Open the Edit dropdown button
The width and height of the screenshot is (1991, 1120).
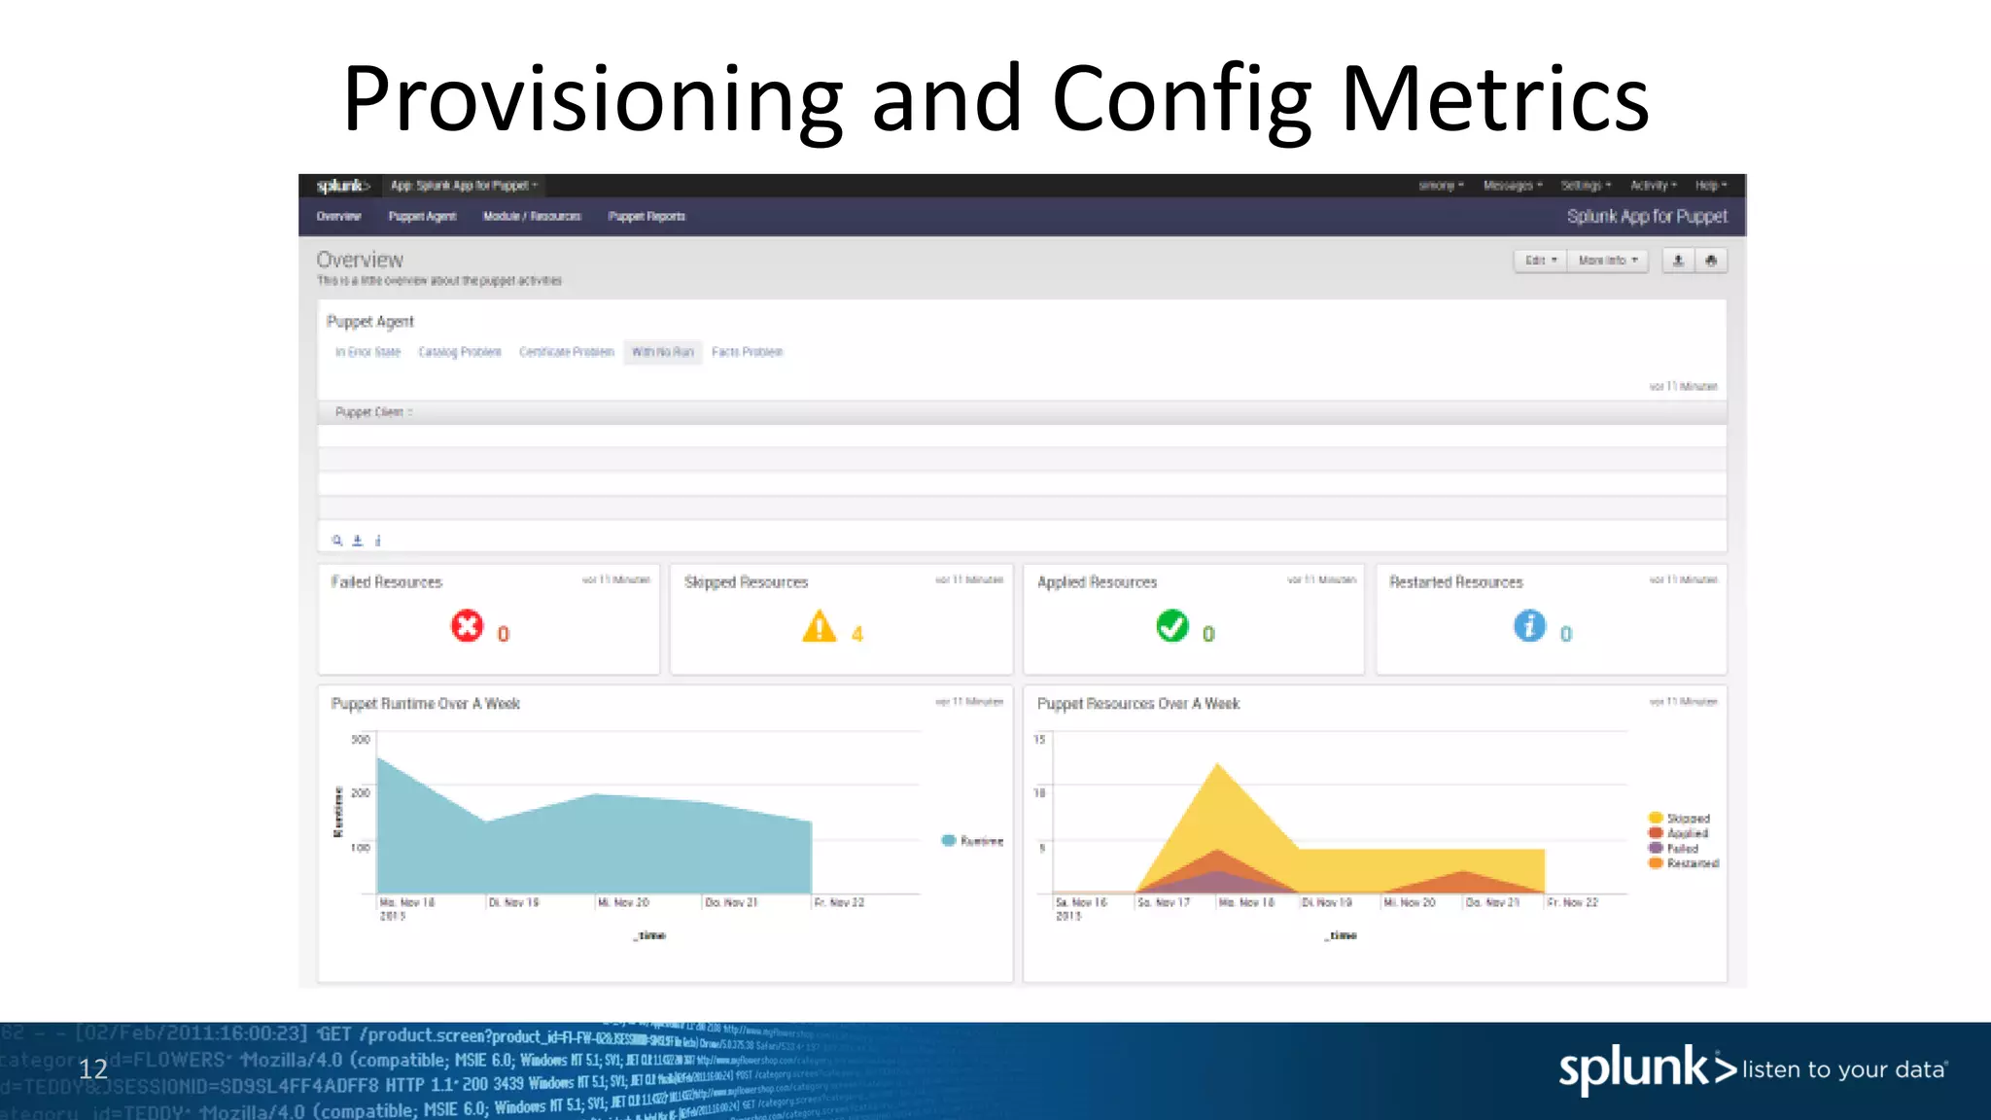click(x=1540, y=261)
